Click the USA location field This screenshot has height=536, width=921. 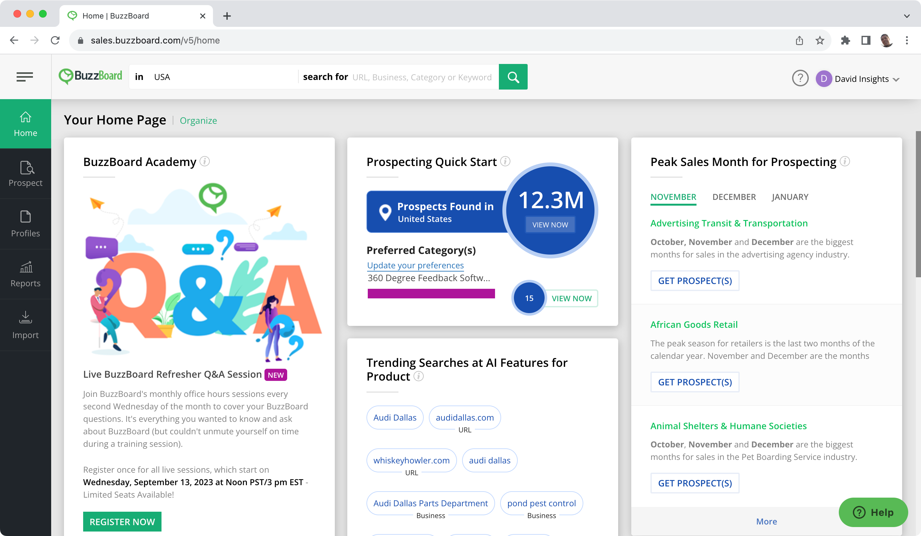224,77
